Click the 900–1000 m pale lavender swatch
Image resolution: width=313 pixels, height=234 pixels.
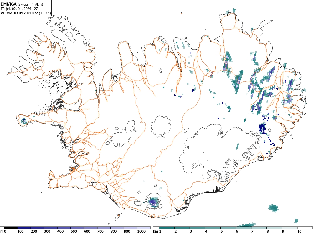tap(131, 228)
